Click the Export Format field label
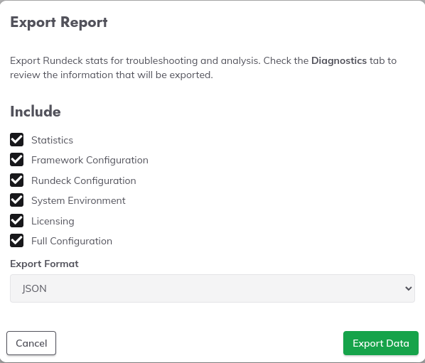The image size is (425, 363). click(x=44, y=264)
